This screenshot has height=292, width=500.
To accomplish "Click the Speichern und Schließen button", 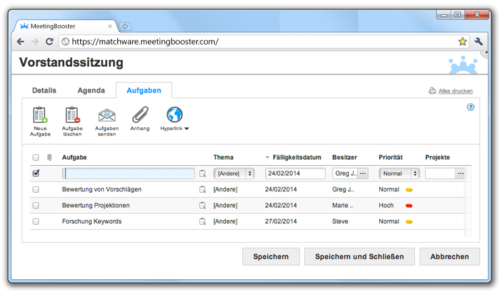I will click(x=359, y=256).
